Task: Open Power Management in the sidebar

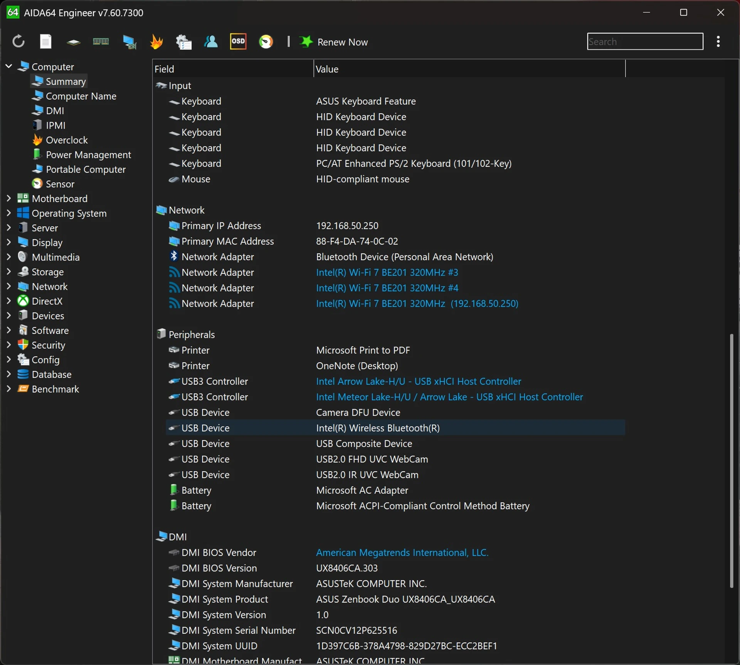Action: 81,154
